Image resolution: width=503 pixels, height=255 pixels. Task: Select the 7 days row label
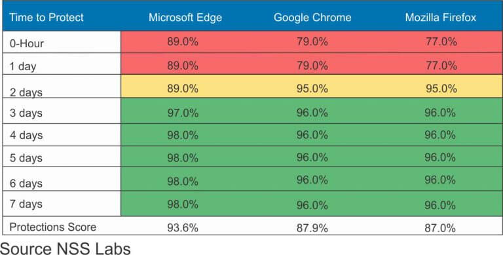click(x=26, y=204)
